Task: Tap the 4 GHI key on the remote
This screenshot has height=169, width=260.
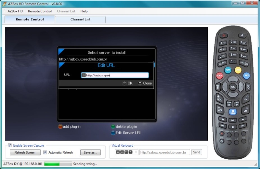Action: coord(223,50)
